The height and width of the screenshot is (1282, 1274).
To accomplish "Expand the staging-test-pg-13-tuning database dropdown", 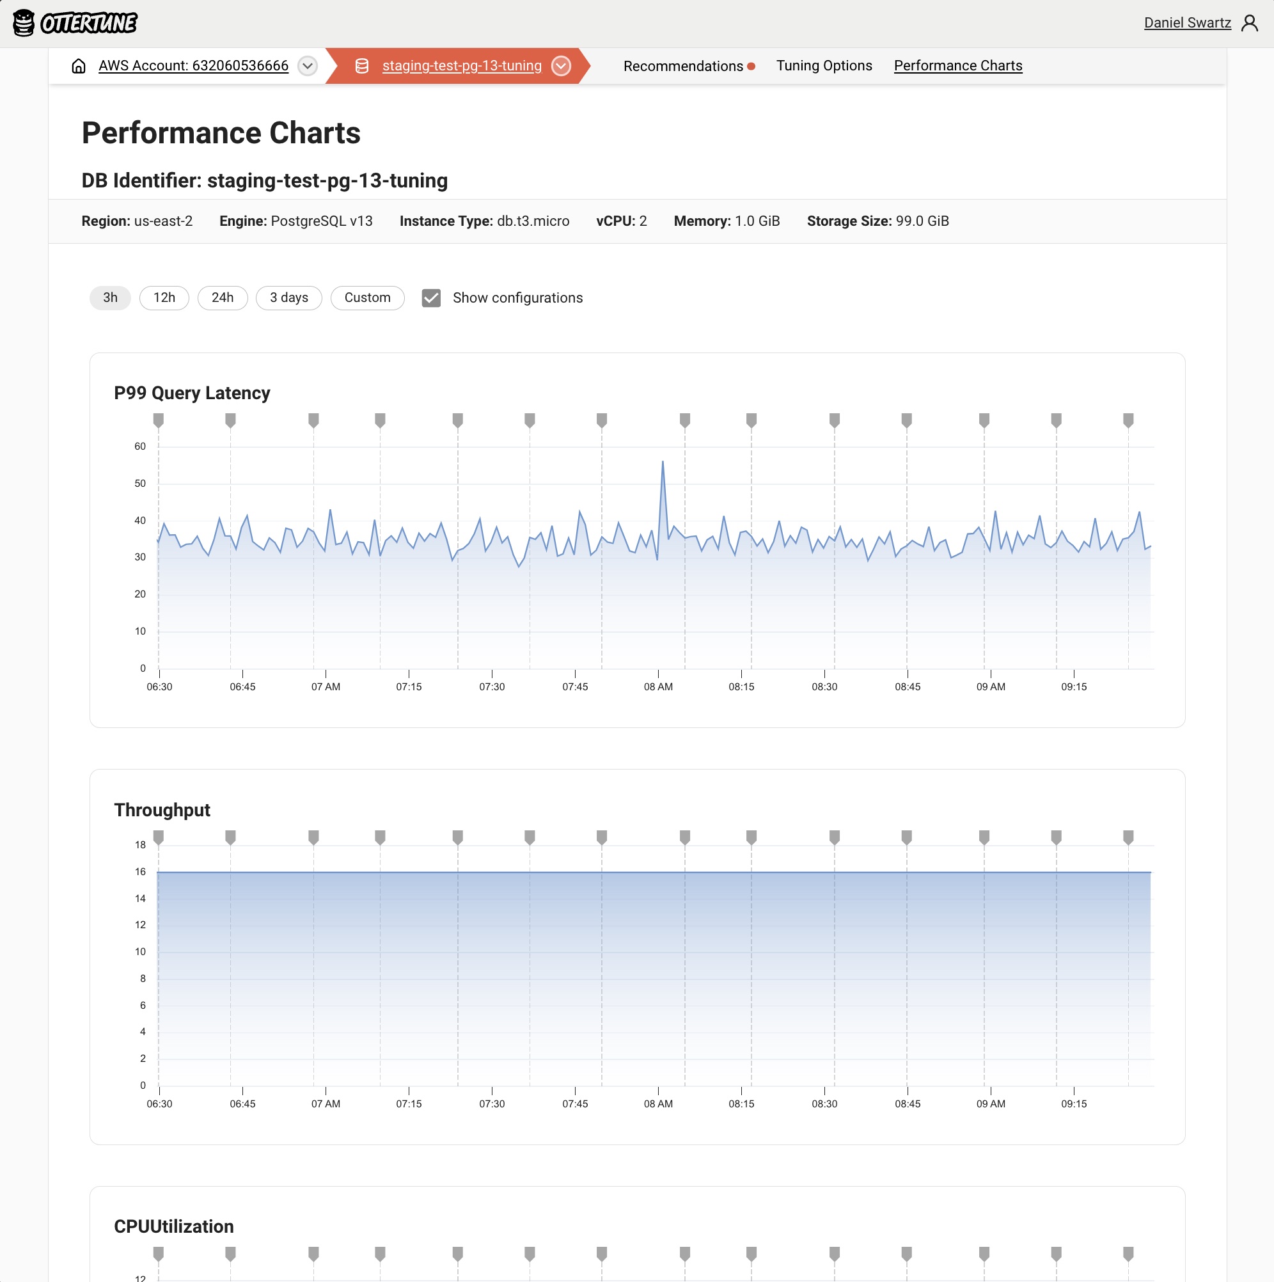I will (x=562, y=66).
